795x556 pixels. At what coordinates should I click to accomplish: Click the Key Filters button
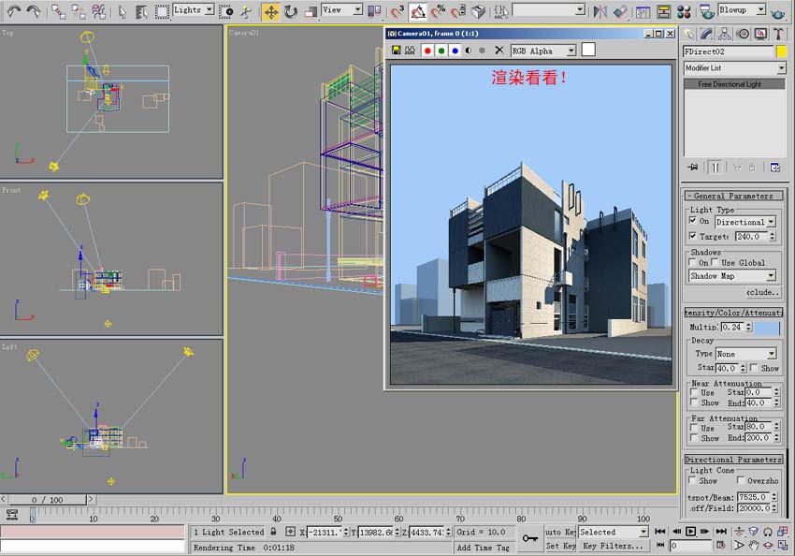coord(613,546)
